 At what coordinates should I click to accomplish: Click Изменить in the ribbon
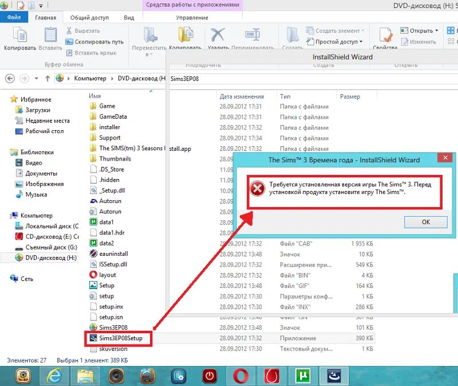pos(418,42)
